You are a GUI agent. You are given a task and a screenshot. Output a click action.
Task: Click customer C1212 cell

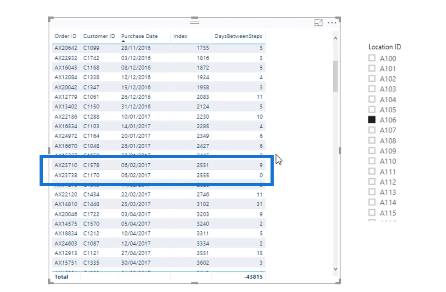click(91, 233)
